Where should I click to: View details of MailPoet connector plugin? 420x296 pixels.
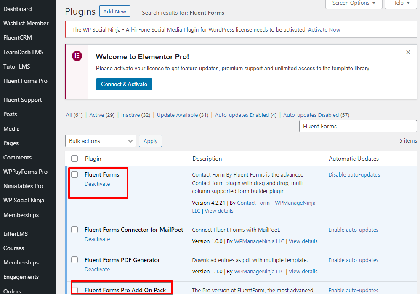click(x=303, y=241)
